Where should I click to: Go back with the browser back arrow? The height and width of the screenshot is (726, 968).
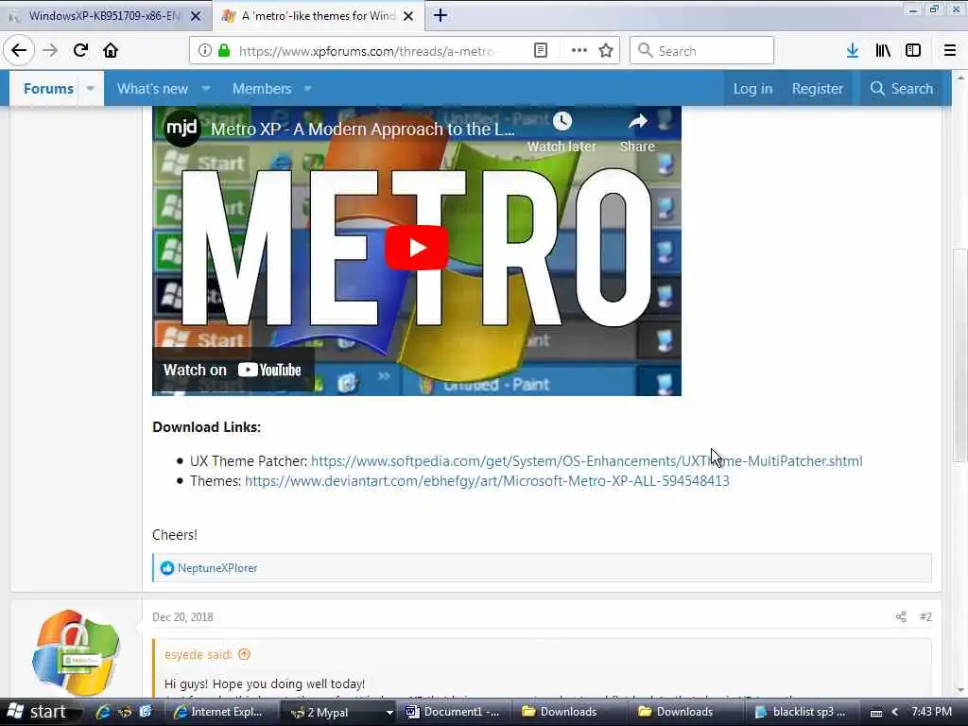coord(19,51)
